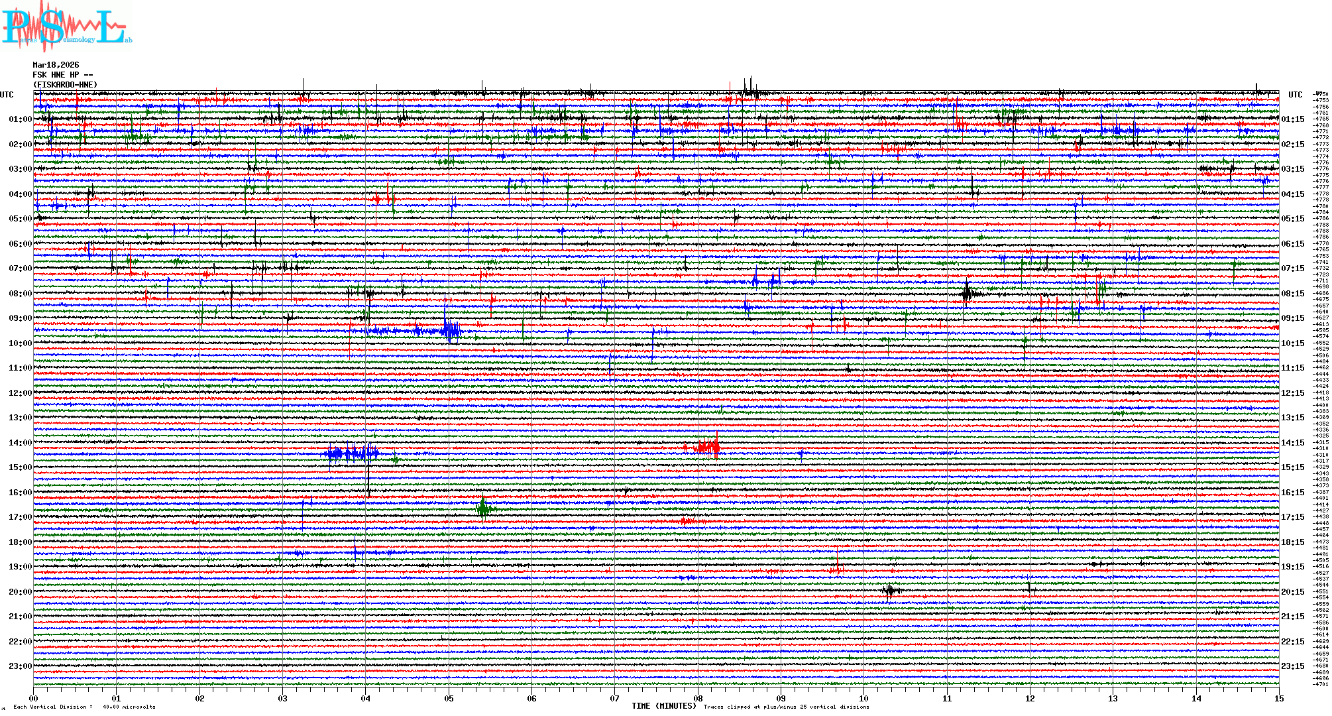Click the 23:00 hour label on left
This screenshot has width=1332, height=716.
tap(20, 666)
